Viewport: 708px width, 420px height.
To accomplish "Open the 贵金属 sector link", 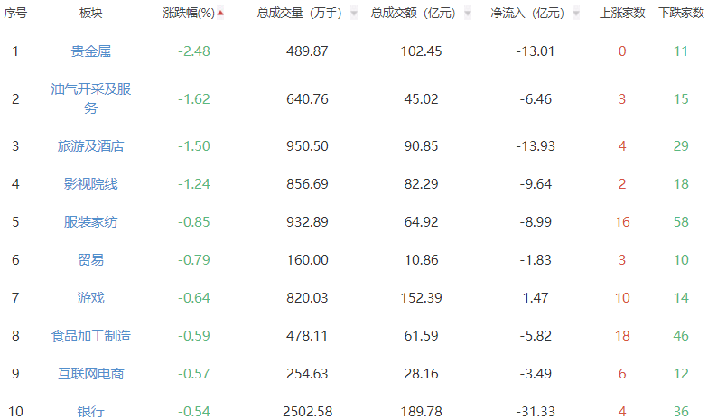I will coord(90,51).
